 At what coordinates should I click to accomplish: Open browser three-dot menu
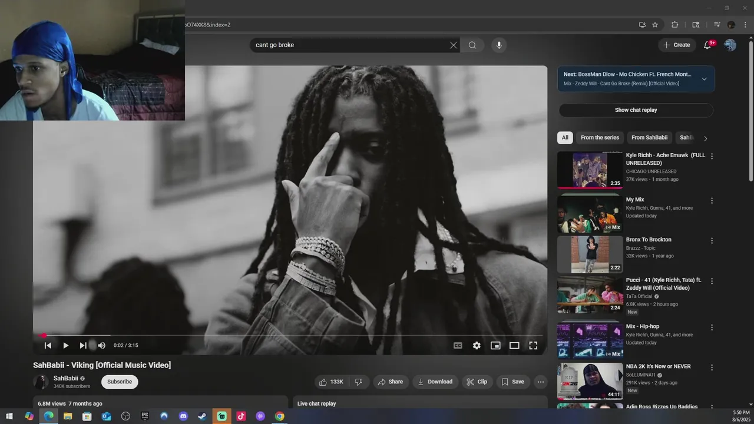point(745,25)
